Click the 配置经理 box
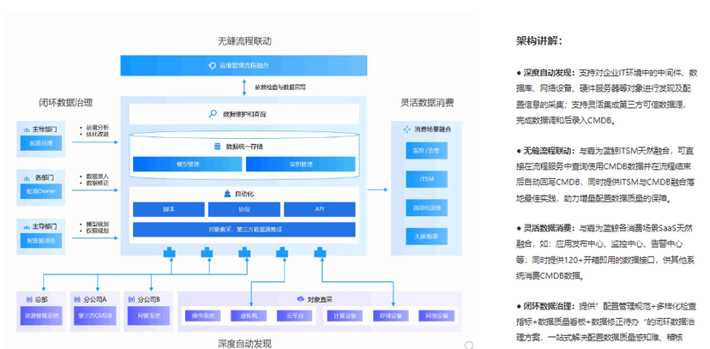The image size is (710, 349). [41, 143]
